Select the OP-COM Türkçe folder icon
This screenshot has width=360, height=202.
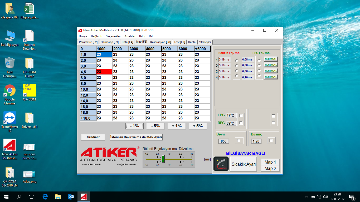coord(29,63)
